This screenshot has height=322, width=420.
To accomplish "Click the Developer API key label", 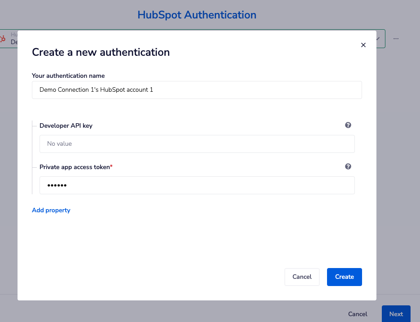I will pos(66,125).
